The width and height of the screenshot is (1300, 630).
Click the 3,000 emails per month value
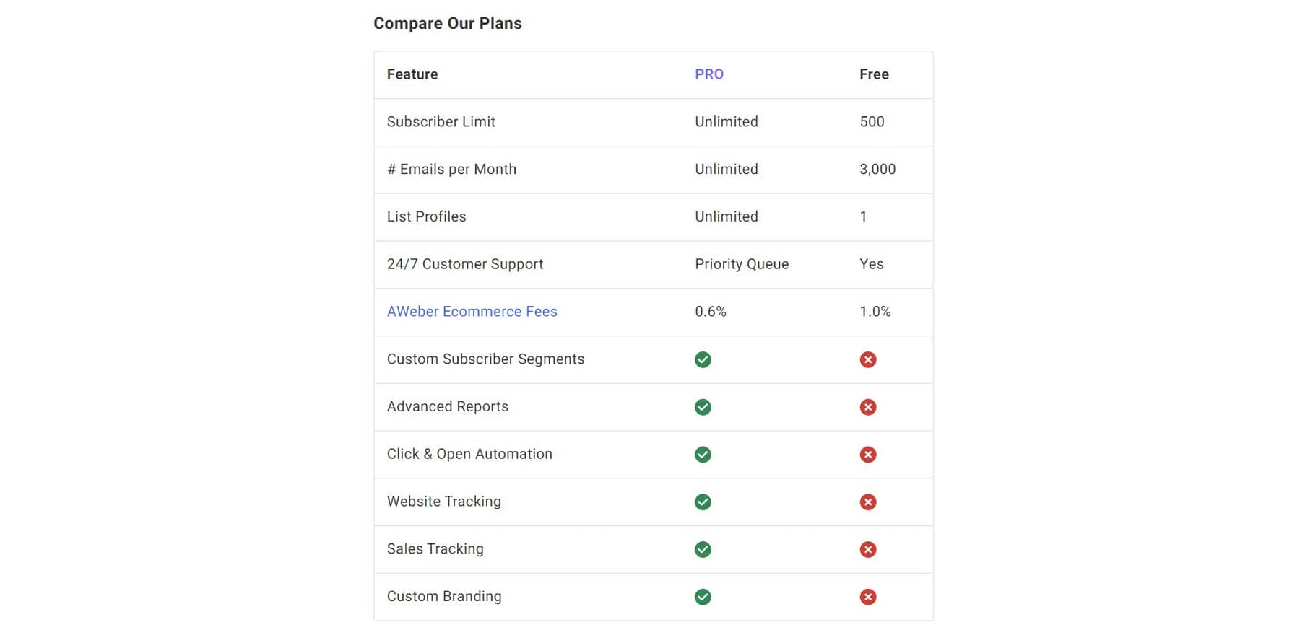(x=877, y=170)
